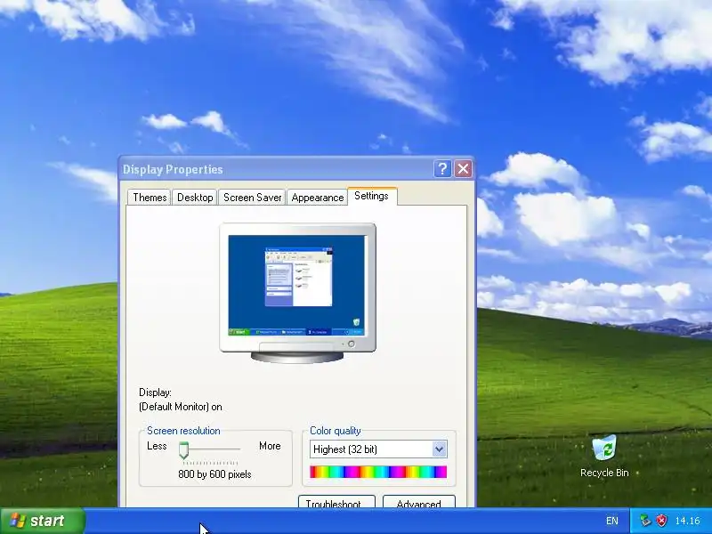Click the Advanced button
Viewport: 712px width, 534px height.
pos(418,502)
